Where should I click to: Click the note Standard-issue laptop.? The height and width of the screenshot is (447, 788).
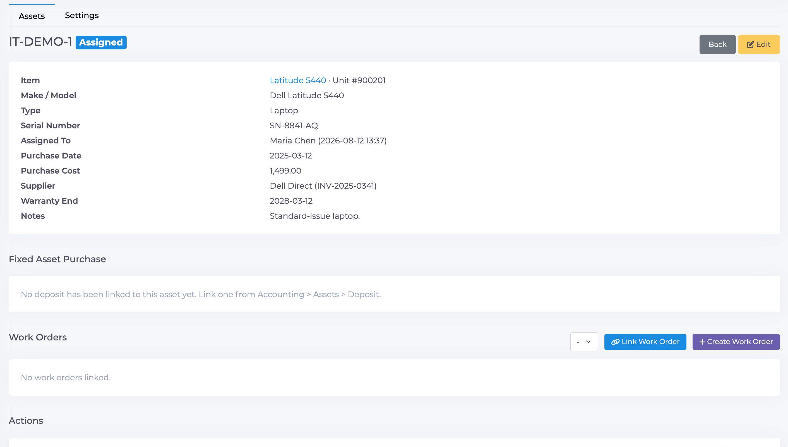tap(315, 216)
